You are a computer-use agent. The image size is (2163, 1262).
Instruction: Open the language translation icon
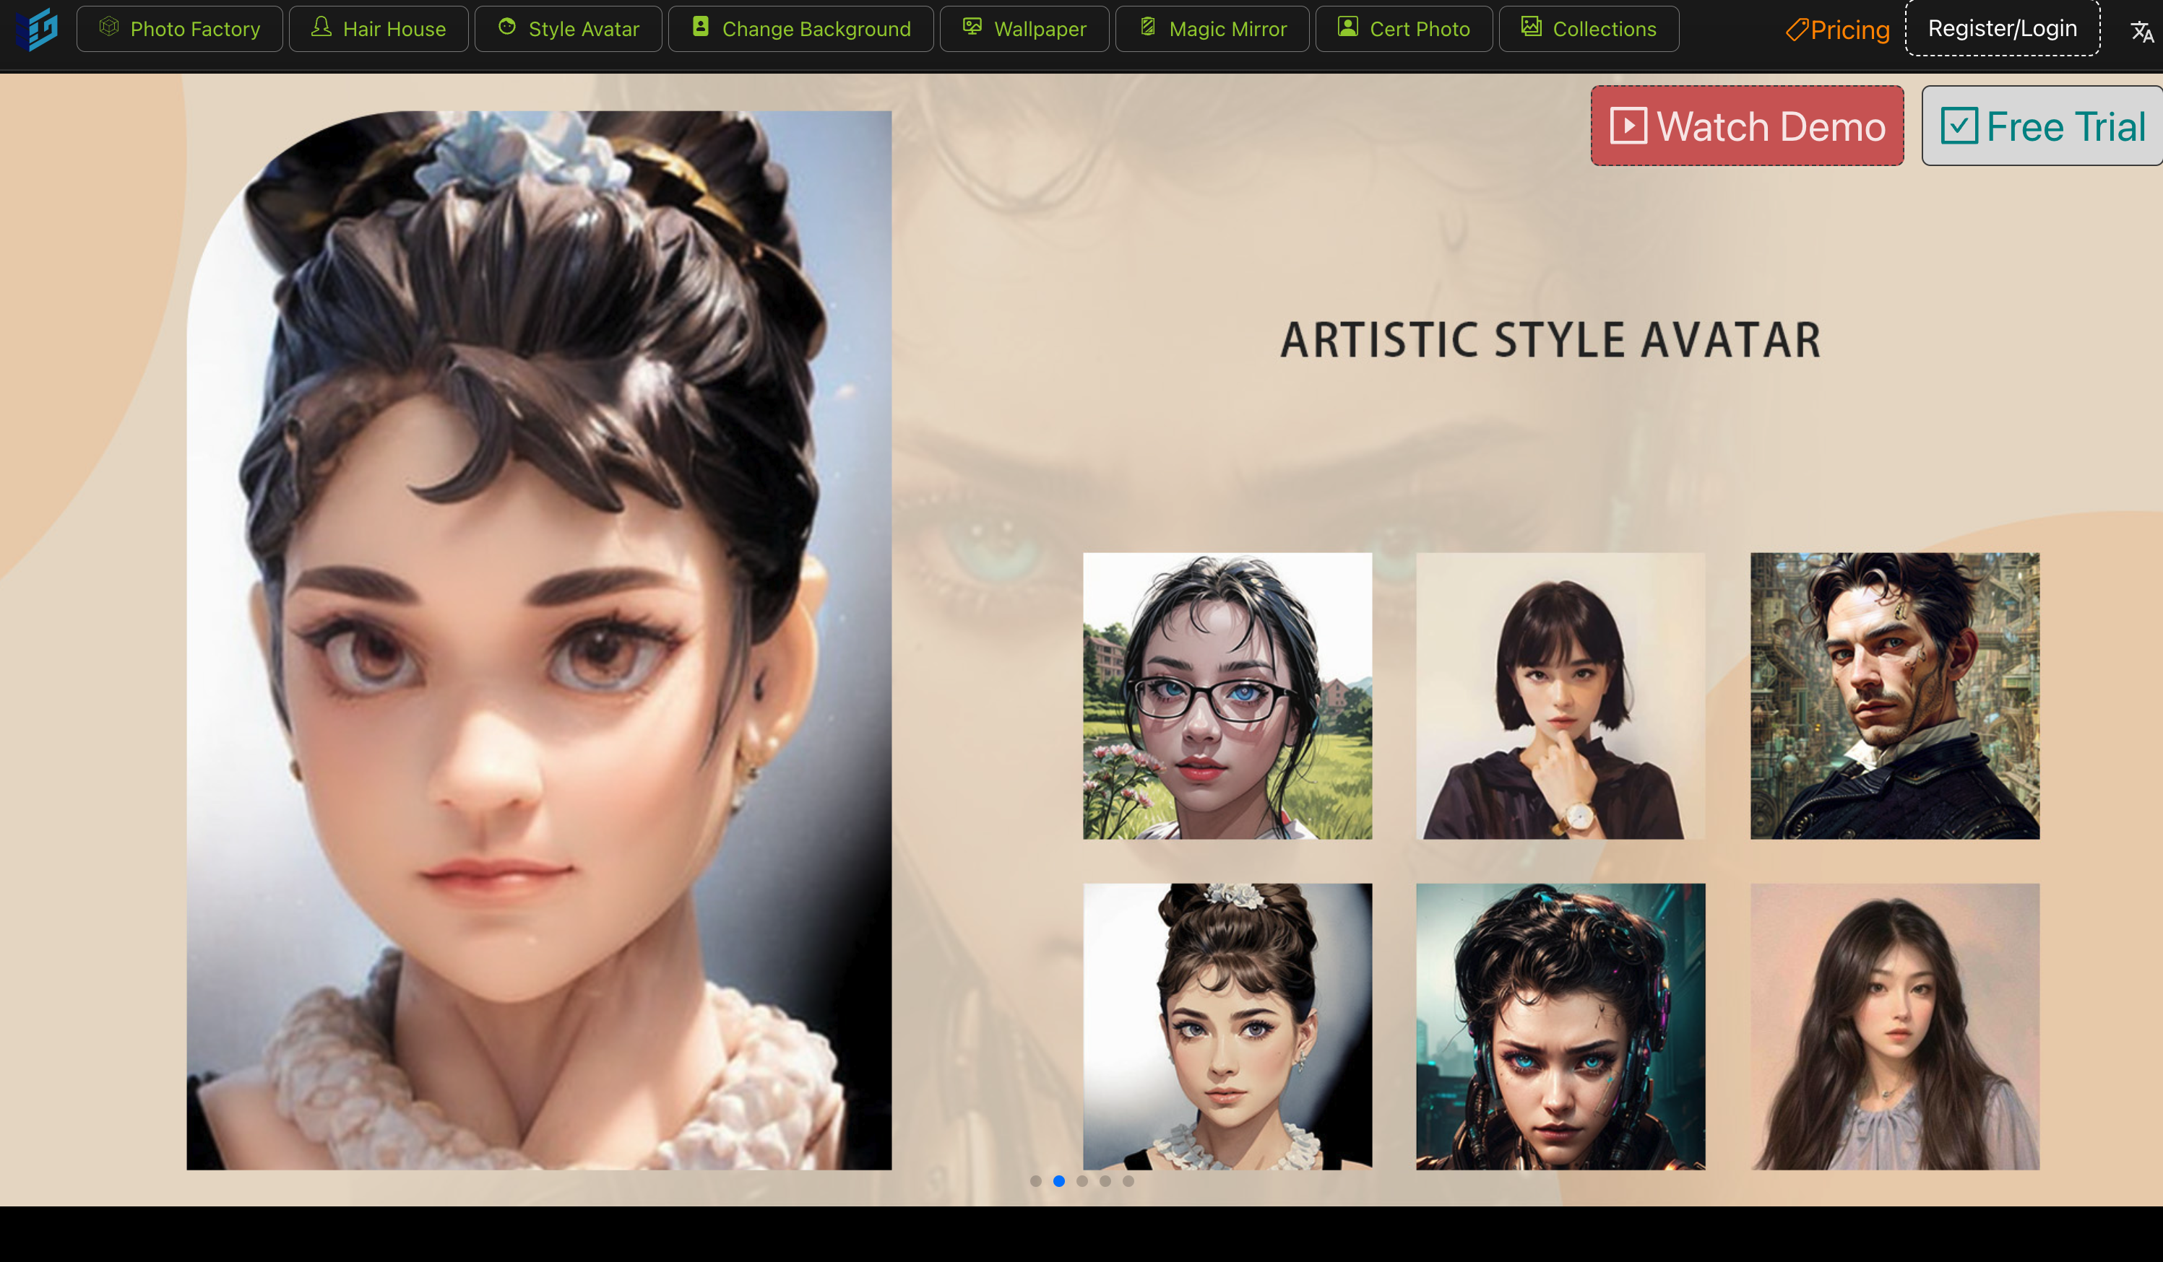[2142, 32]
